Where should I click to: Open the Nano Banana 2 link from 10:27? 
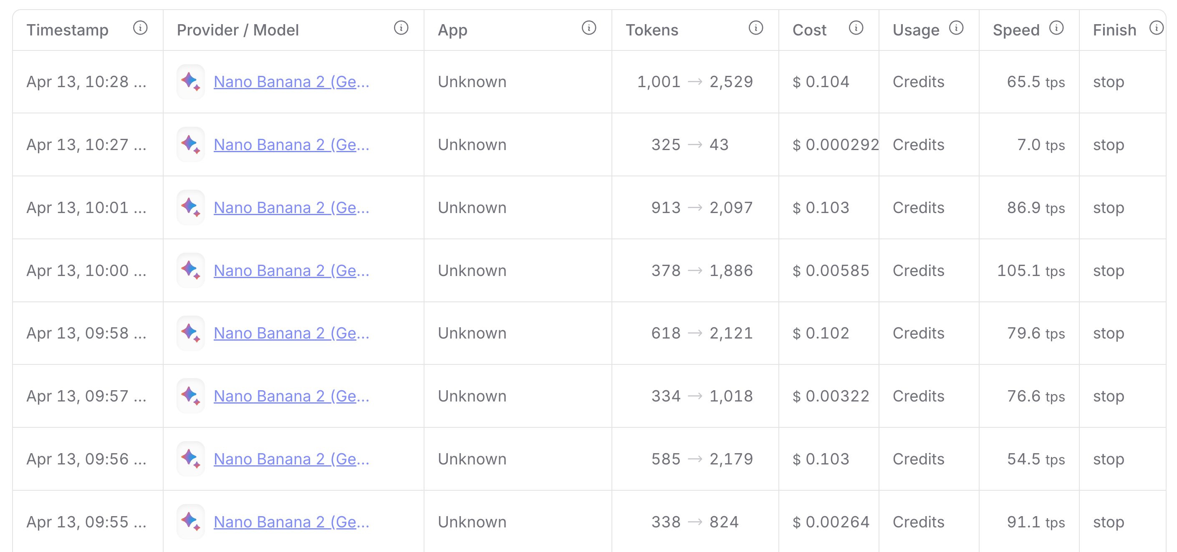coord(291,145)
